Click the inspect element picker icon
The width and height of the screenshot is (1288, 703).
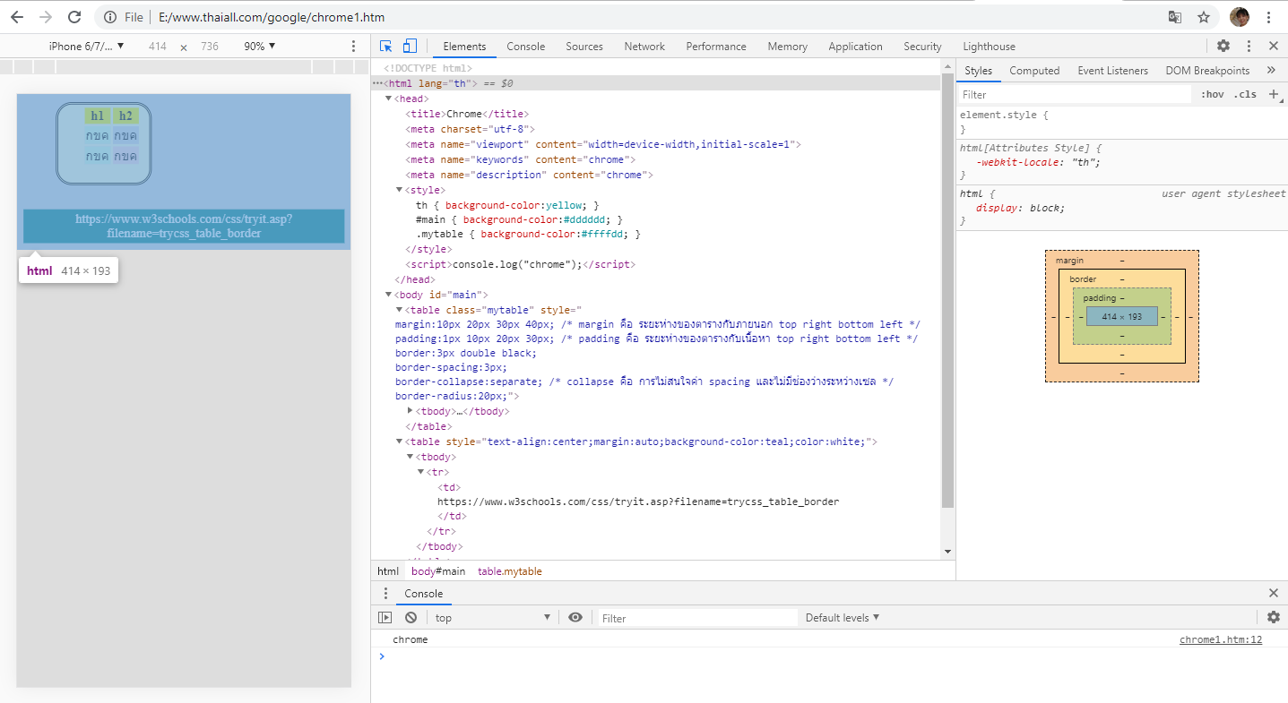[x=386, y=47]
